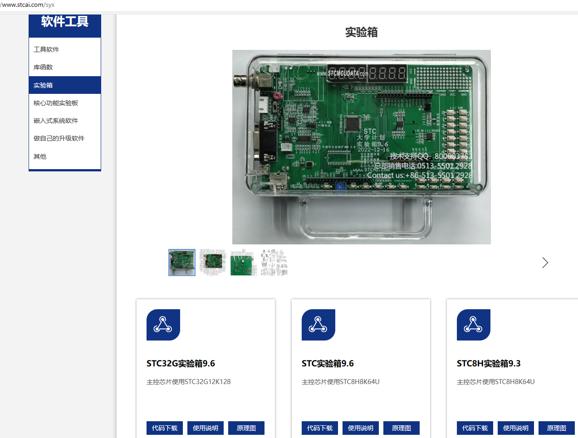Open 使用说明 for STC实验箱9.6
578x438 pixels.
pyautogui.click(x=361, y=428)
